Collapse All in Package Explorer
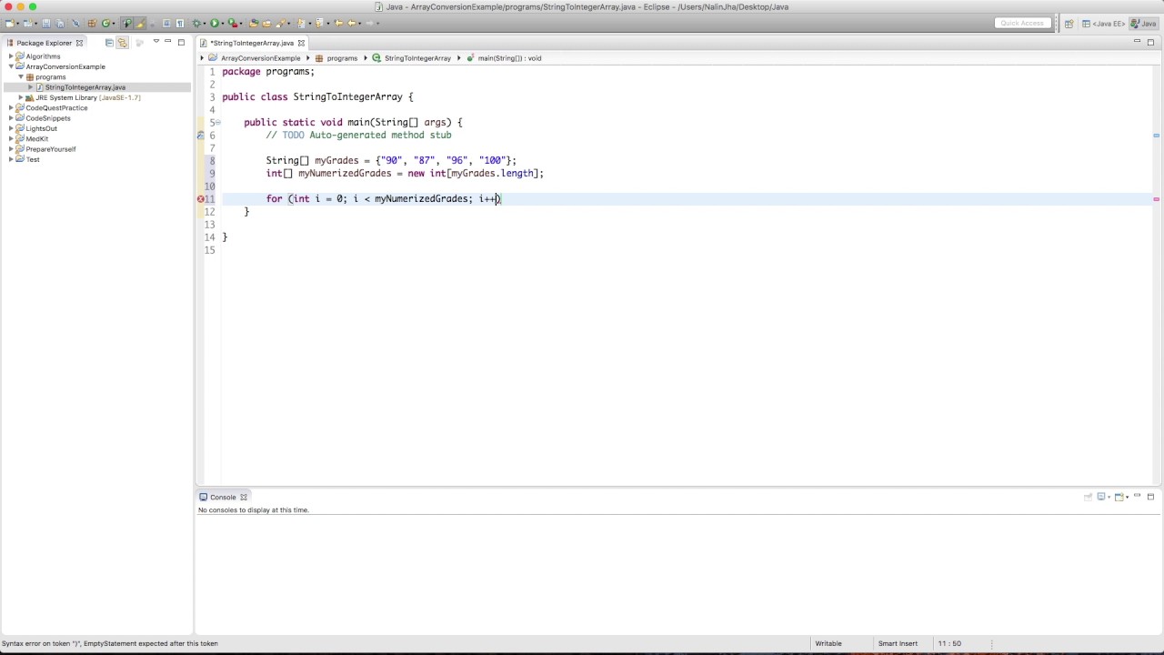The width and height of the screenshot is (1164, 655). (109, 43)
